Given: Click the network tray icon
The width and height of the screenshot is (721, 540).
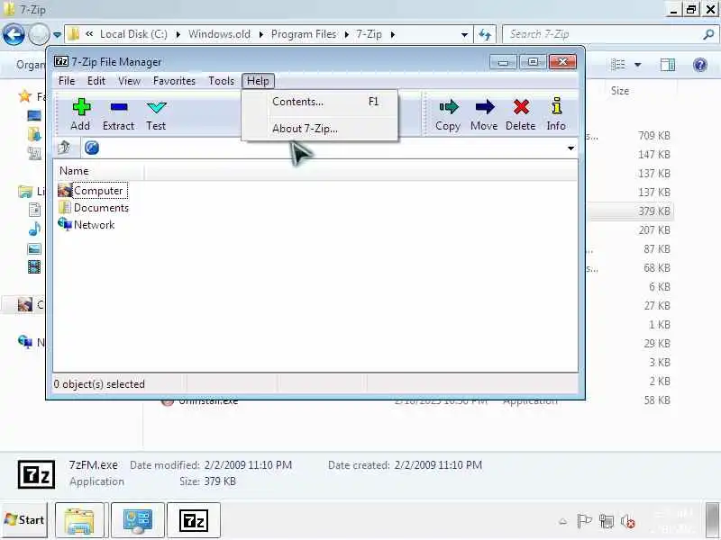Looking at the screenshot, I should pos(607,521).
